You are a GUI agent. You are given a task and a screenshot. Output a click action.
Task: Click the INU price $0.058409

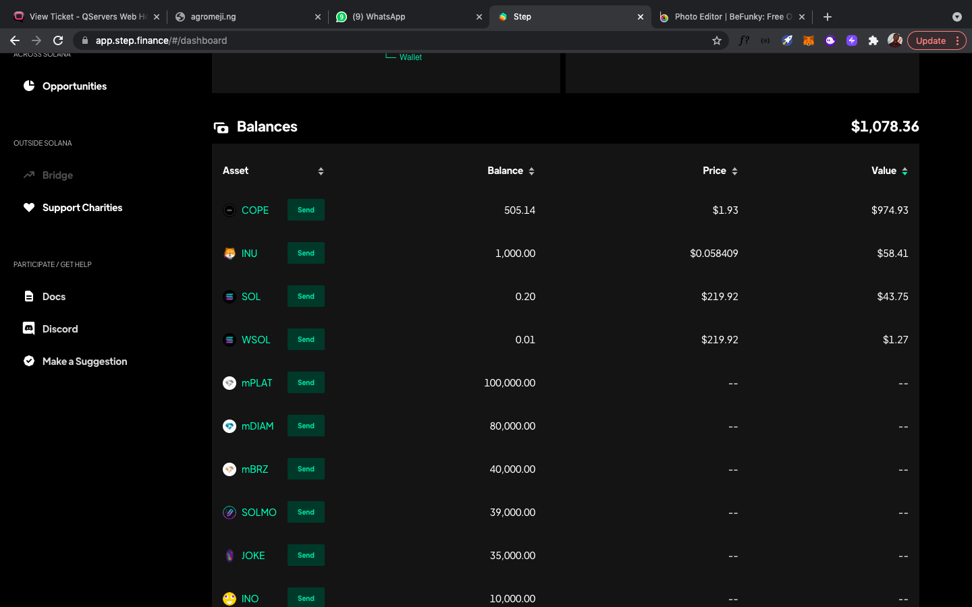point(714,254)
